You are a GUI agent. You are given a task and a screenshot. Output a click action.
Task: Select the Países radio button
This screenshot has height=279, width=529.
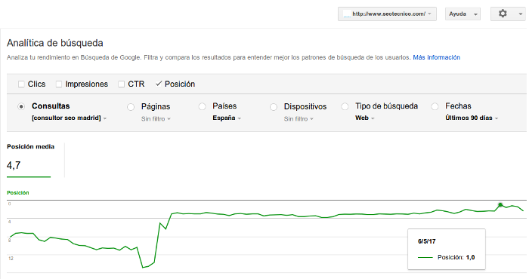click(202, 106)
